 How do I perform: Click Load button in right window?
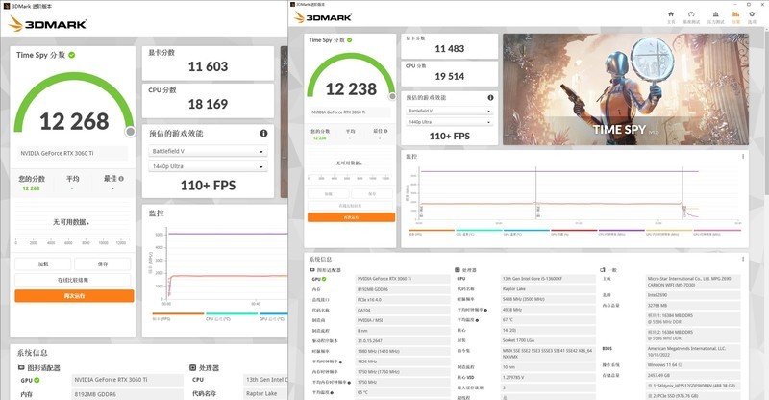[328, 194]
